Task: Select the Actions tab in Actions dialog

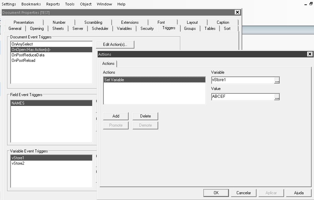Action: click(108, 63)
